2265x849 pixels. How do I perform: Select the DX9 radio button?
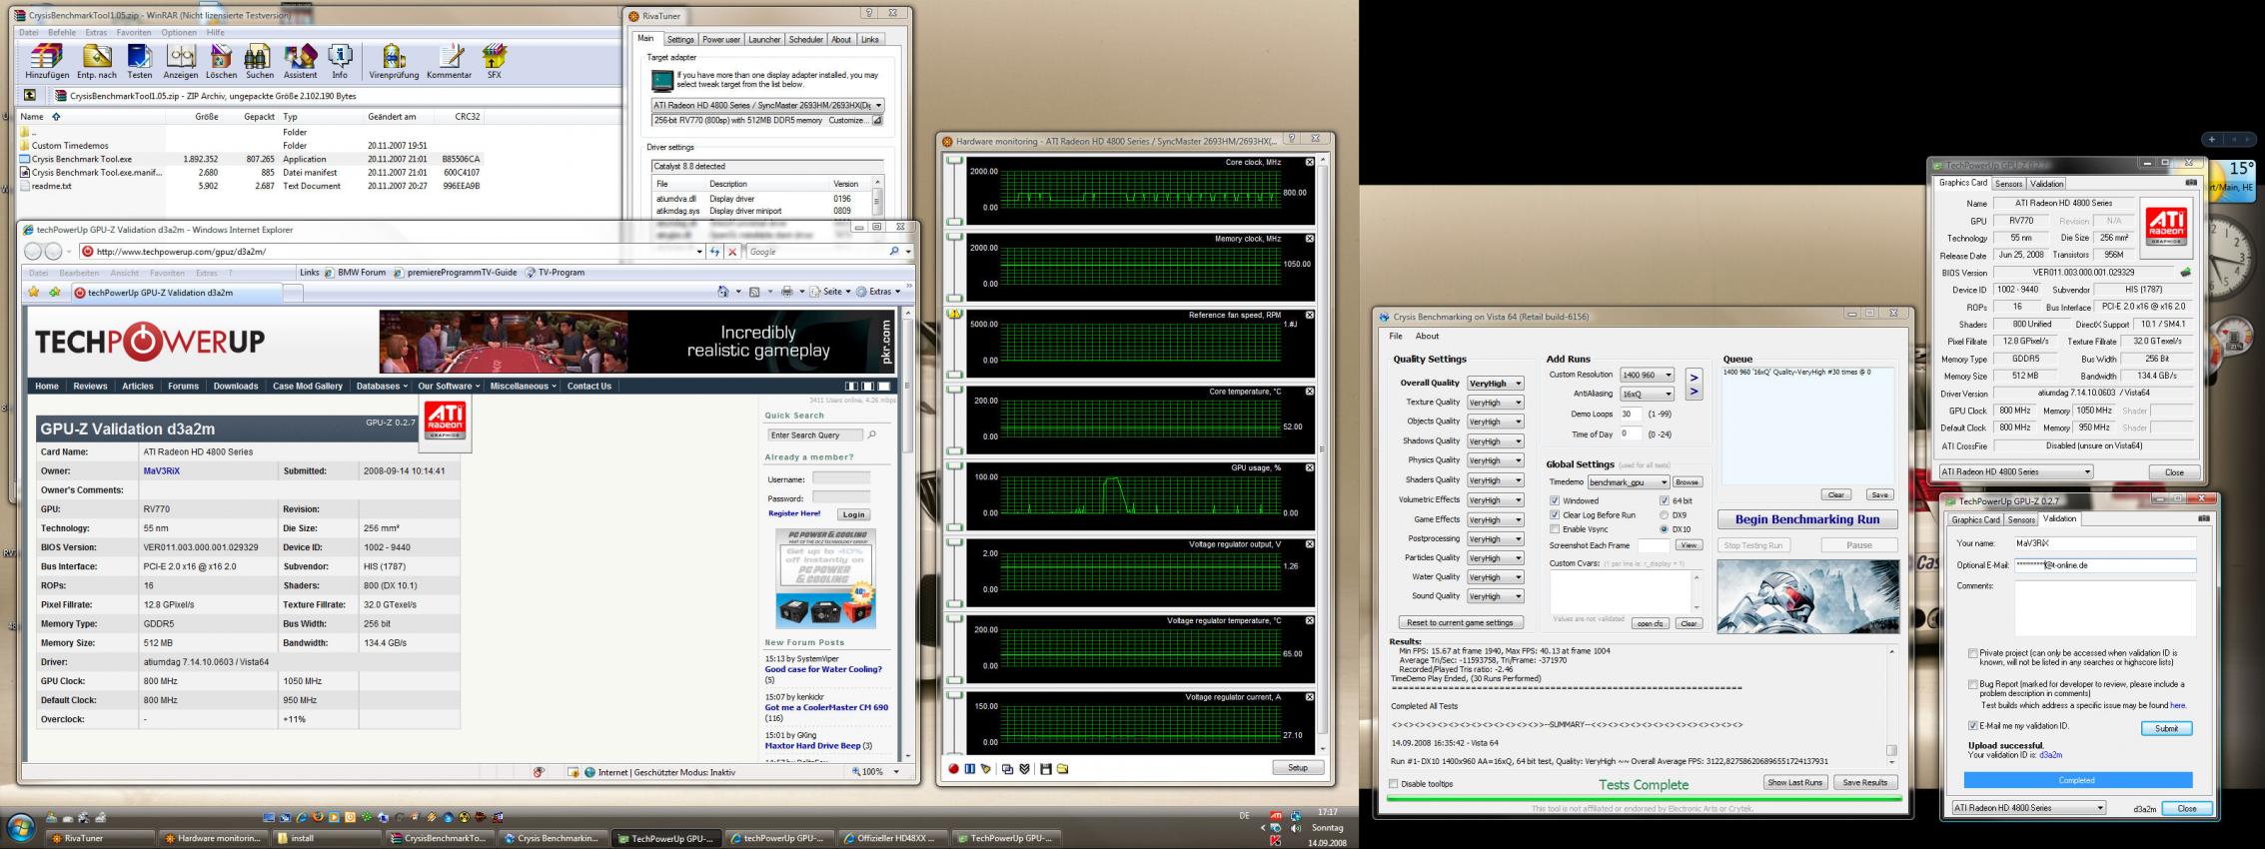[x=1665, y=514]
